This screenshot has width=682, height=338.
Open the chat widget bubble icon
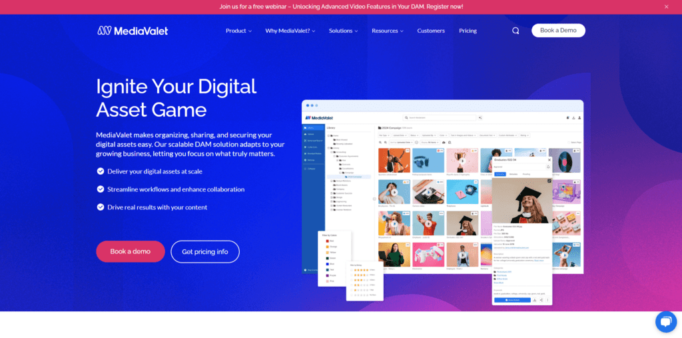pyautogui.click(x=665, y=321)
